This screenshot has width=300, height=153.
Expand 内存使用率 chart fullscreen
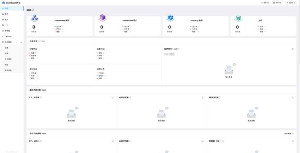[203, 141]
